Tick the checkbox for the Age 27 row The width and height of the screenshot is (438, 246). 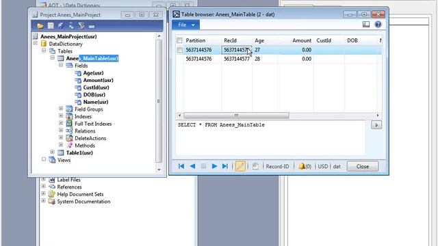[x=179, y=50]
